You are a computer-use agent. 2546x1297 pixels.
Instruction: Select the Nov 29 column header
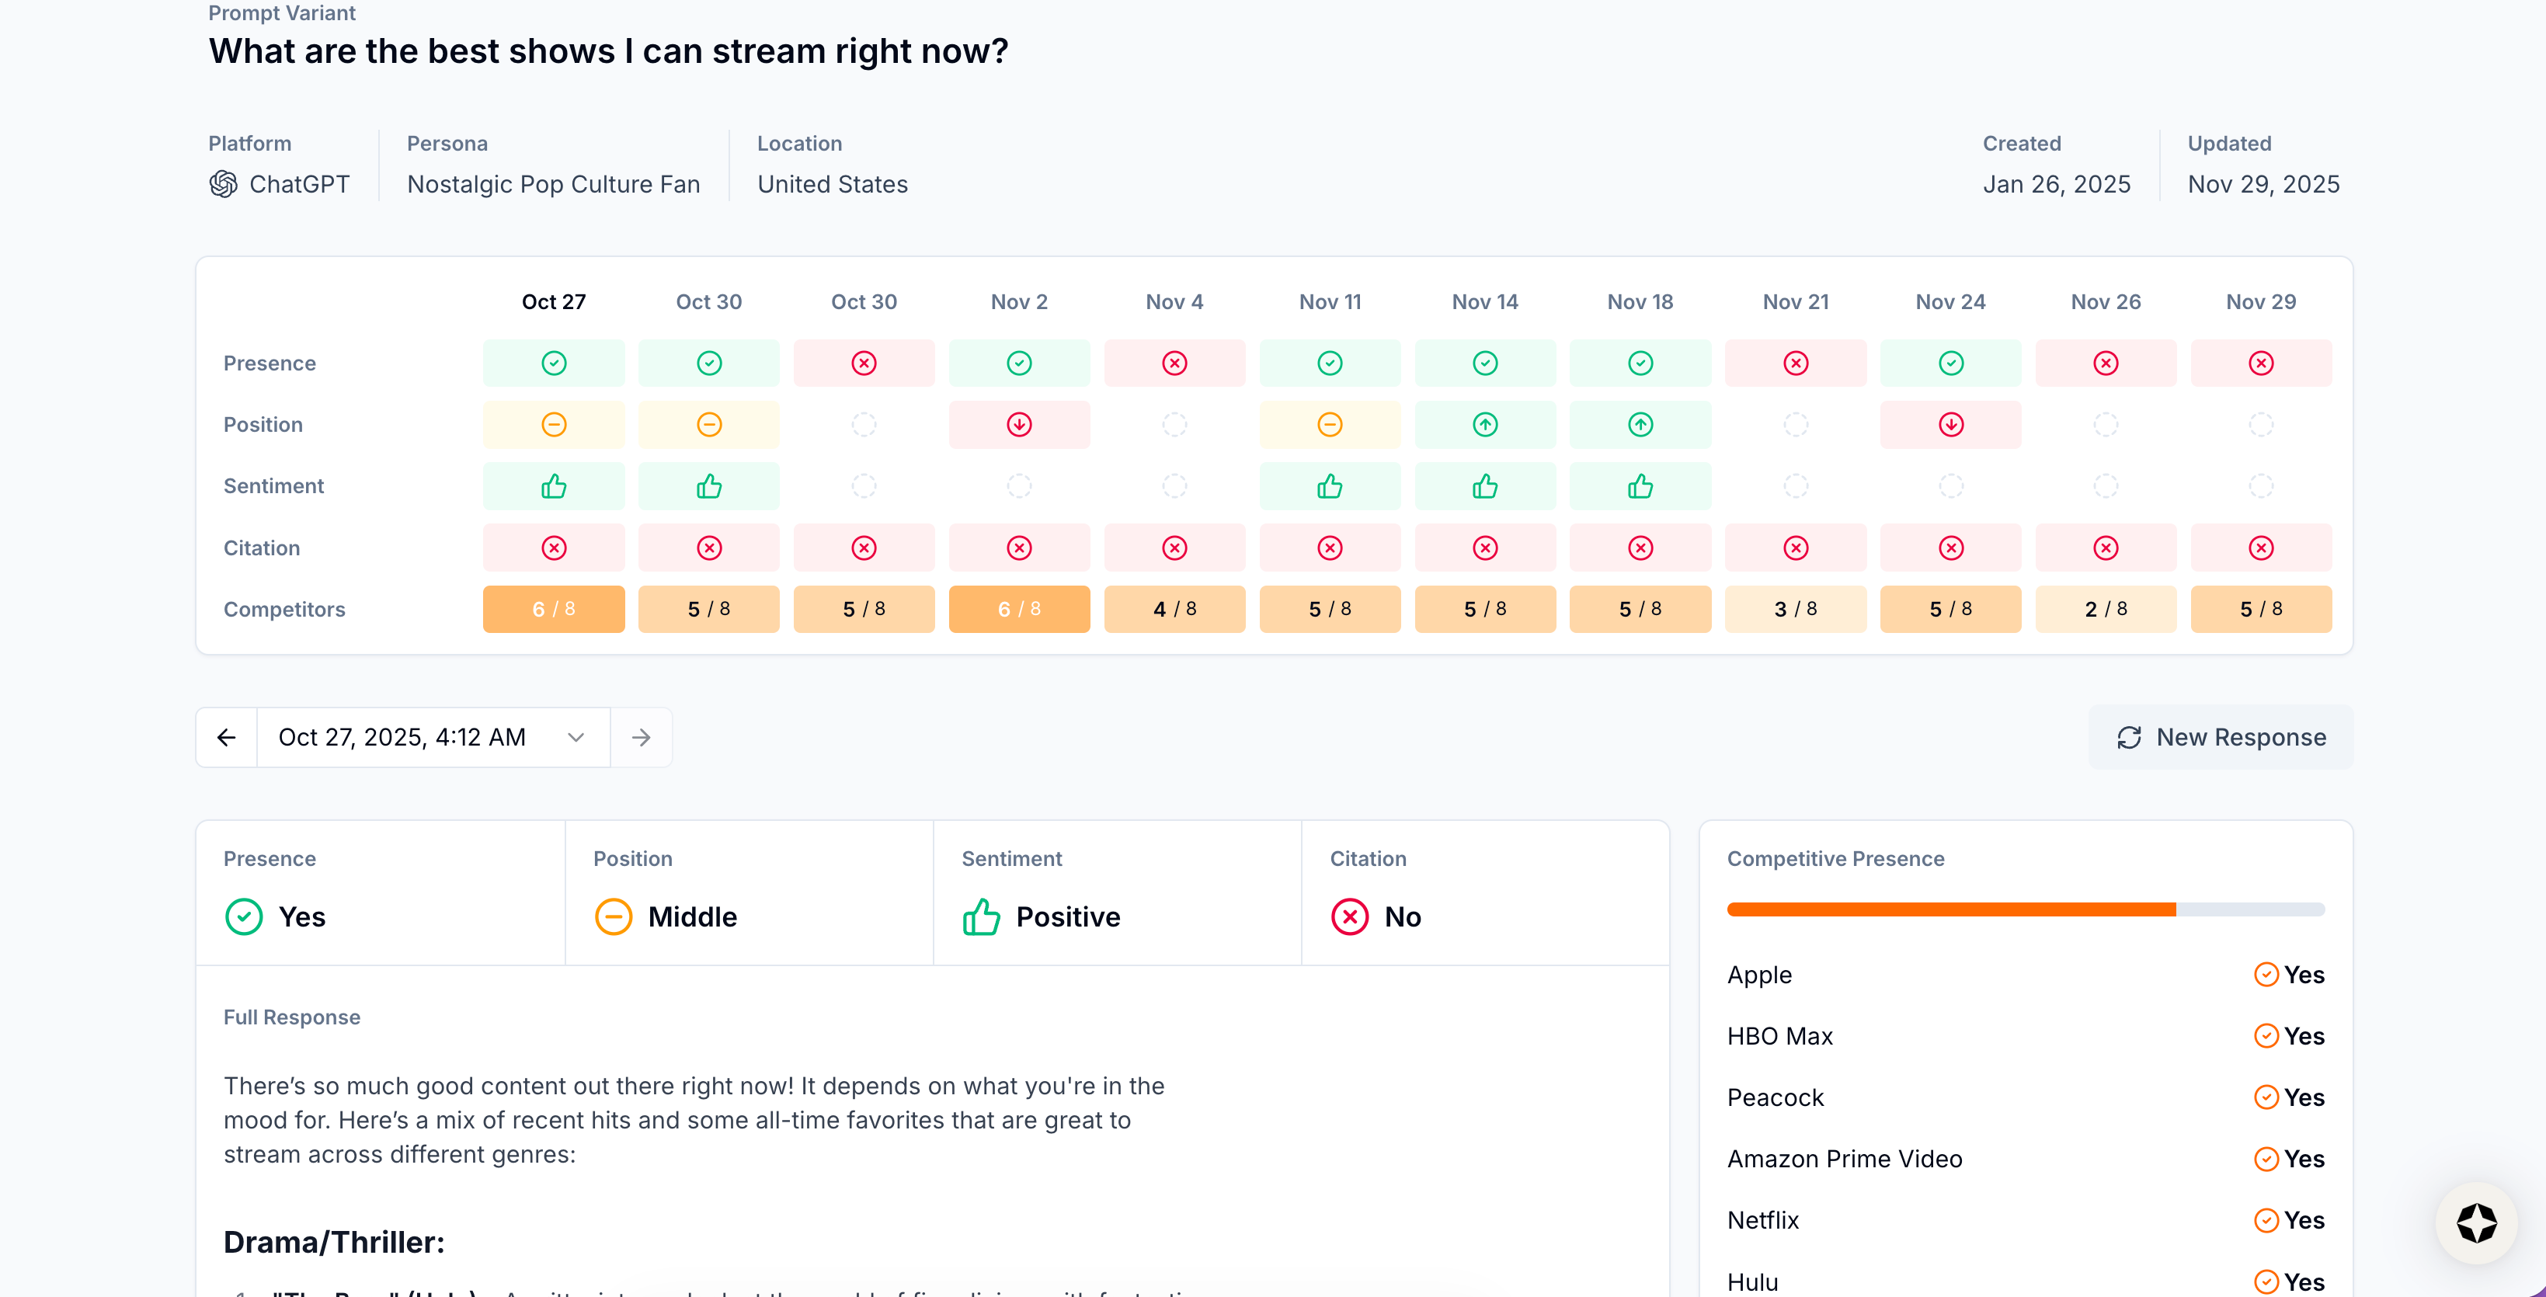[2260, 301]
